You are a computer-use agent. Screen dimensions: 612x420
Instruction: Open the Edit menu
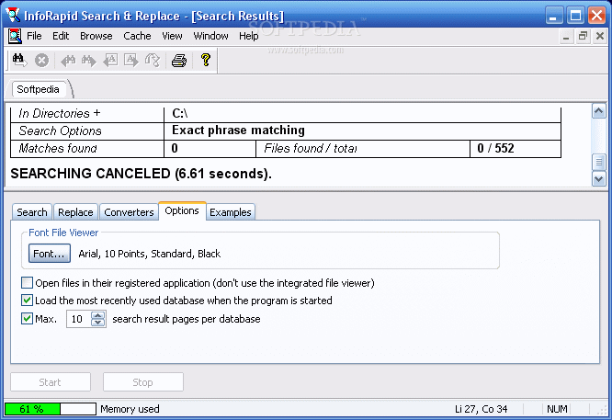point(61,36)
